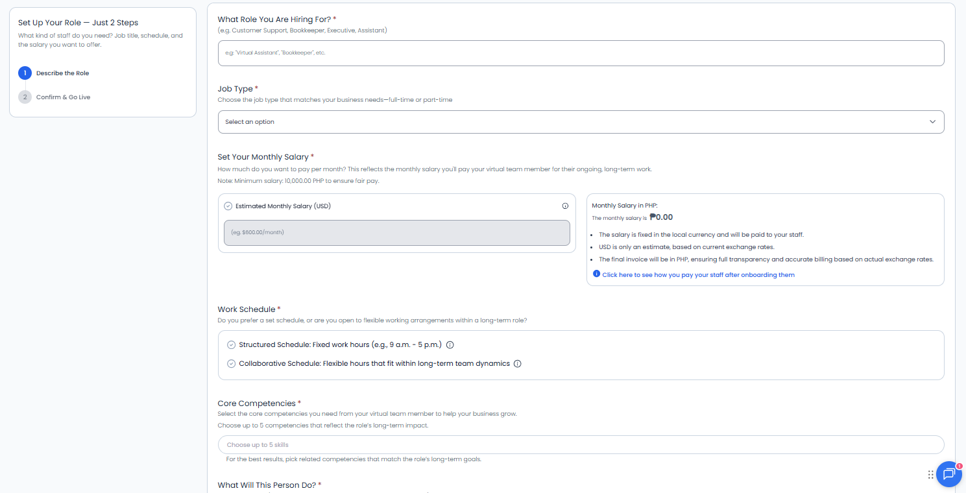
Task: Open link about paying staff after onboarding
Action: coord(698,275)
